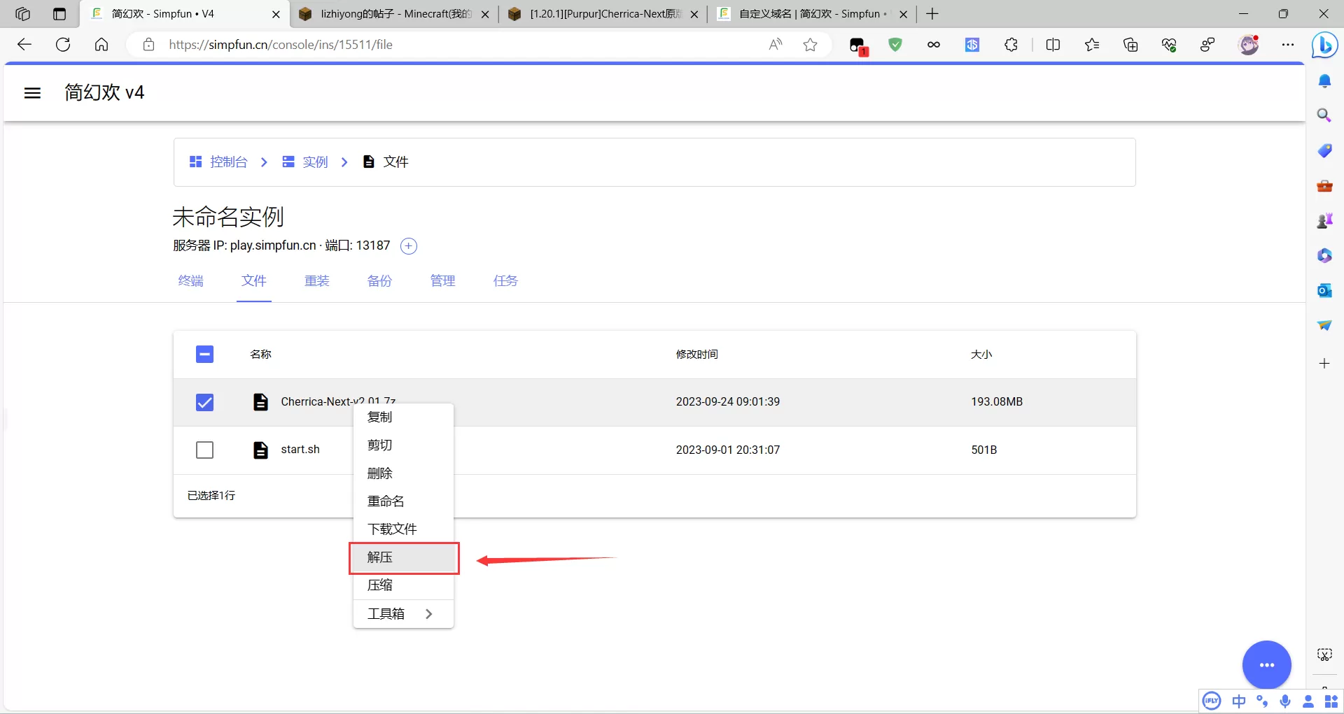
Task: Open browser extensions puzzle icon
Action: [x=1011, y=45]
